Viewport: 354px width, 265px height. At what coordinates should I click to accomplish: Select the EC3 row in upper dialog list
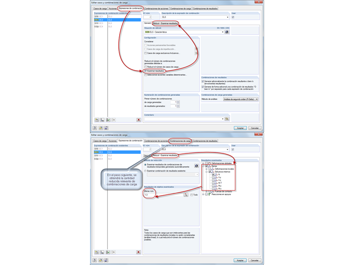[117, 23]
